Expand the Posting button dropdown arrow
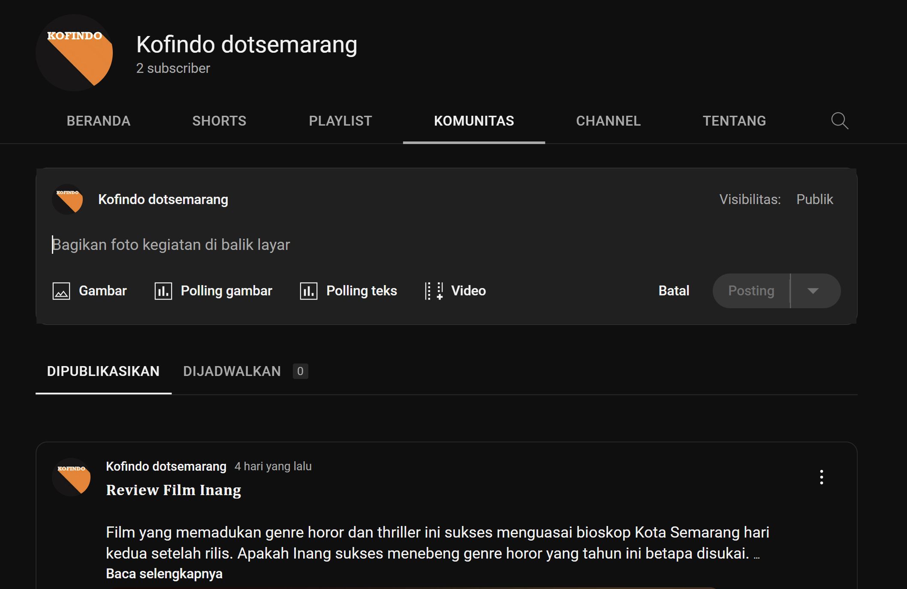This screenshot has height=589, width=907. 813,291
